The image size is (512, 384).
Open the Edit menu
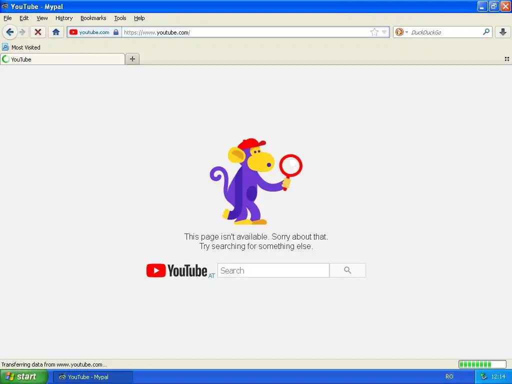coord(24,18)
